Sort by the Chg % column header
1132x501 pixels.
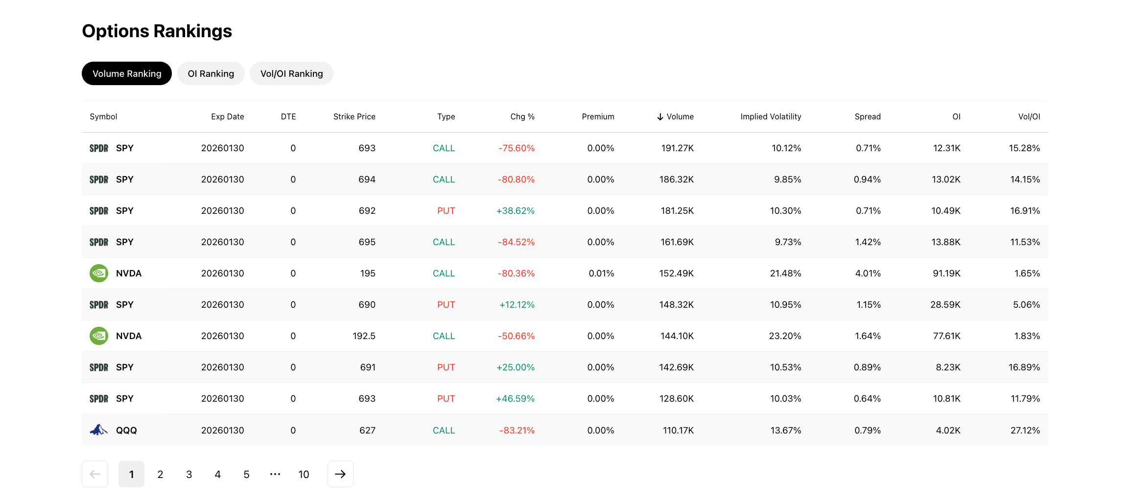[x=522, y=117]
